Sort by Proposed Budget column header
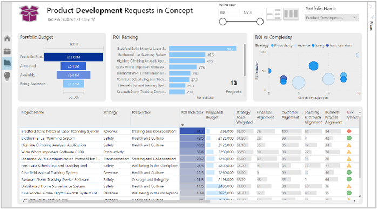Image resolution: width=377 pixels, height=209 pixels. click(214, 114)
